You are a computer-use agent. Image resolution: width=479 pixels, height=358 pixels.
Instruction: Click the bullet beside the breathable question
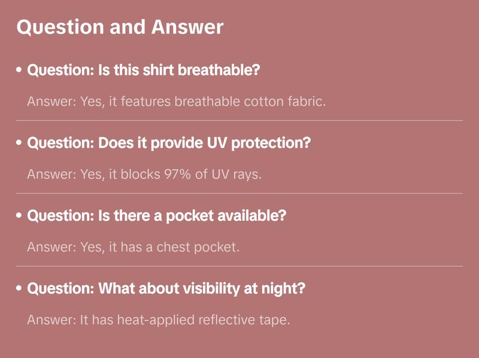(x=20, y=71)
